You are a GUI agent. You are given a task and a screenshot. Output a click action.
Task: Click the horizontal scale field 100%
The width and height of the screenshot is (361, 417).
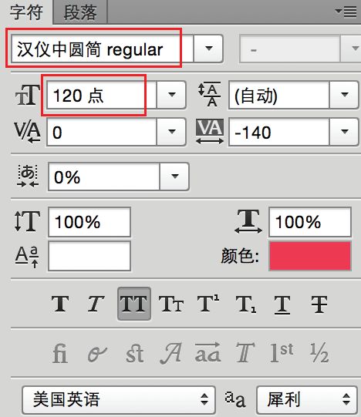click(310, 222)
